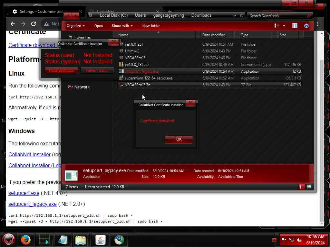Switch to Settings – Customise profile tab
The width and height of the screenshot is (330, 247).
pos(43,11)
